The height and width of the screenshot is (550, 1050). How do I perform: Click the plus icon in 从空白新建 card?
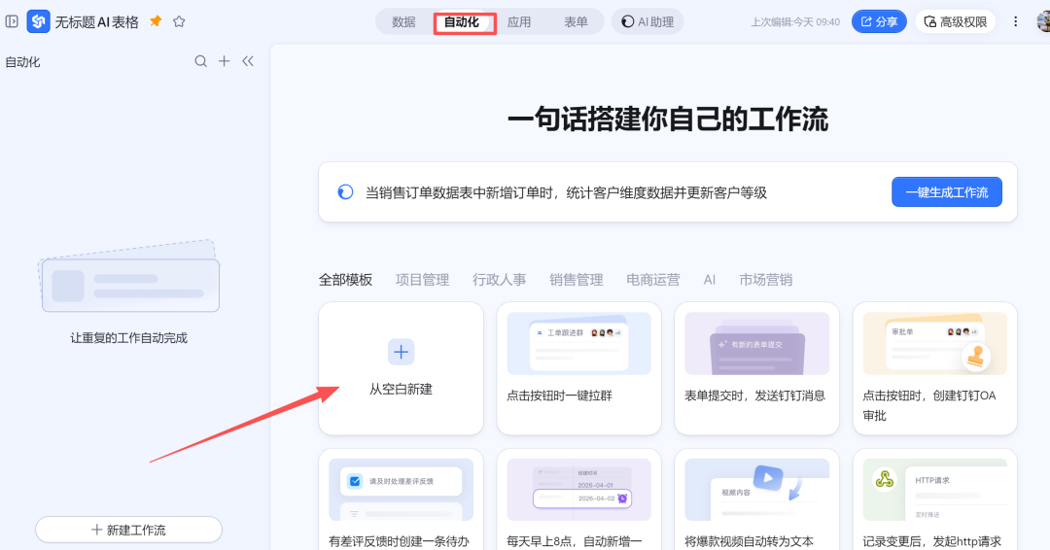(x=402, y=352)
